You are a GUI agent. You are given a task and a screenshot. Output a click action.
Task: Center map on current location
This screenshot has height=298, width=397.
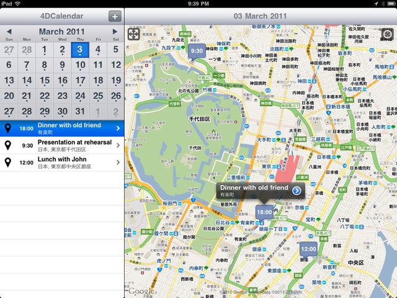[x=387, y=34]
